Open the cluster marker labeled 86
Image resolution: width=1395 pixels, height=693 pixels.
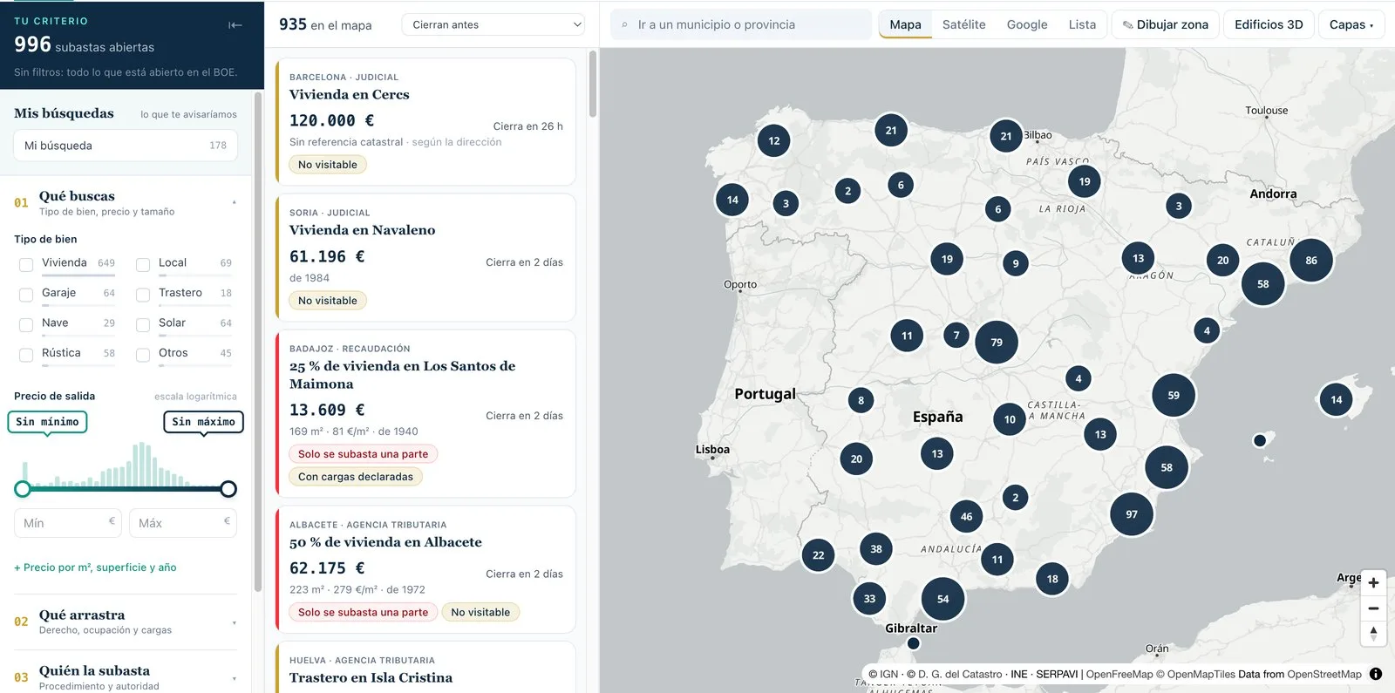pos(1310,260)
